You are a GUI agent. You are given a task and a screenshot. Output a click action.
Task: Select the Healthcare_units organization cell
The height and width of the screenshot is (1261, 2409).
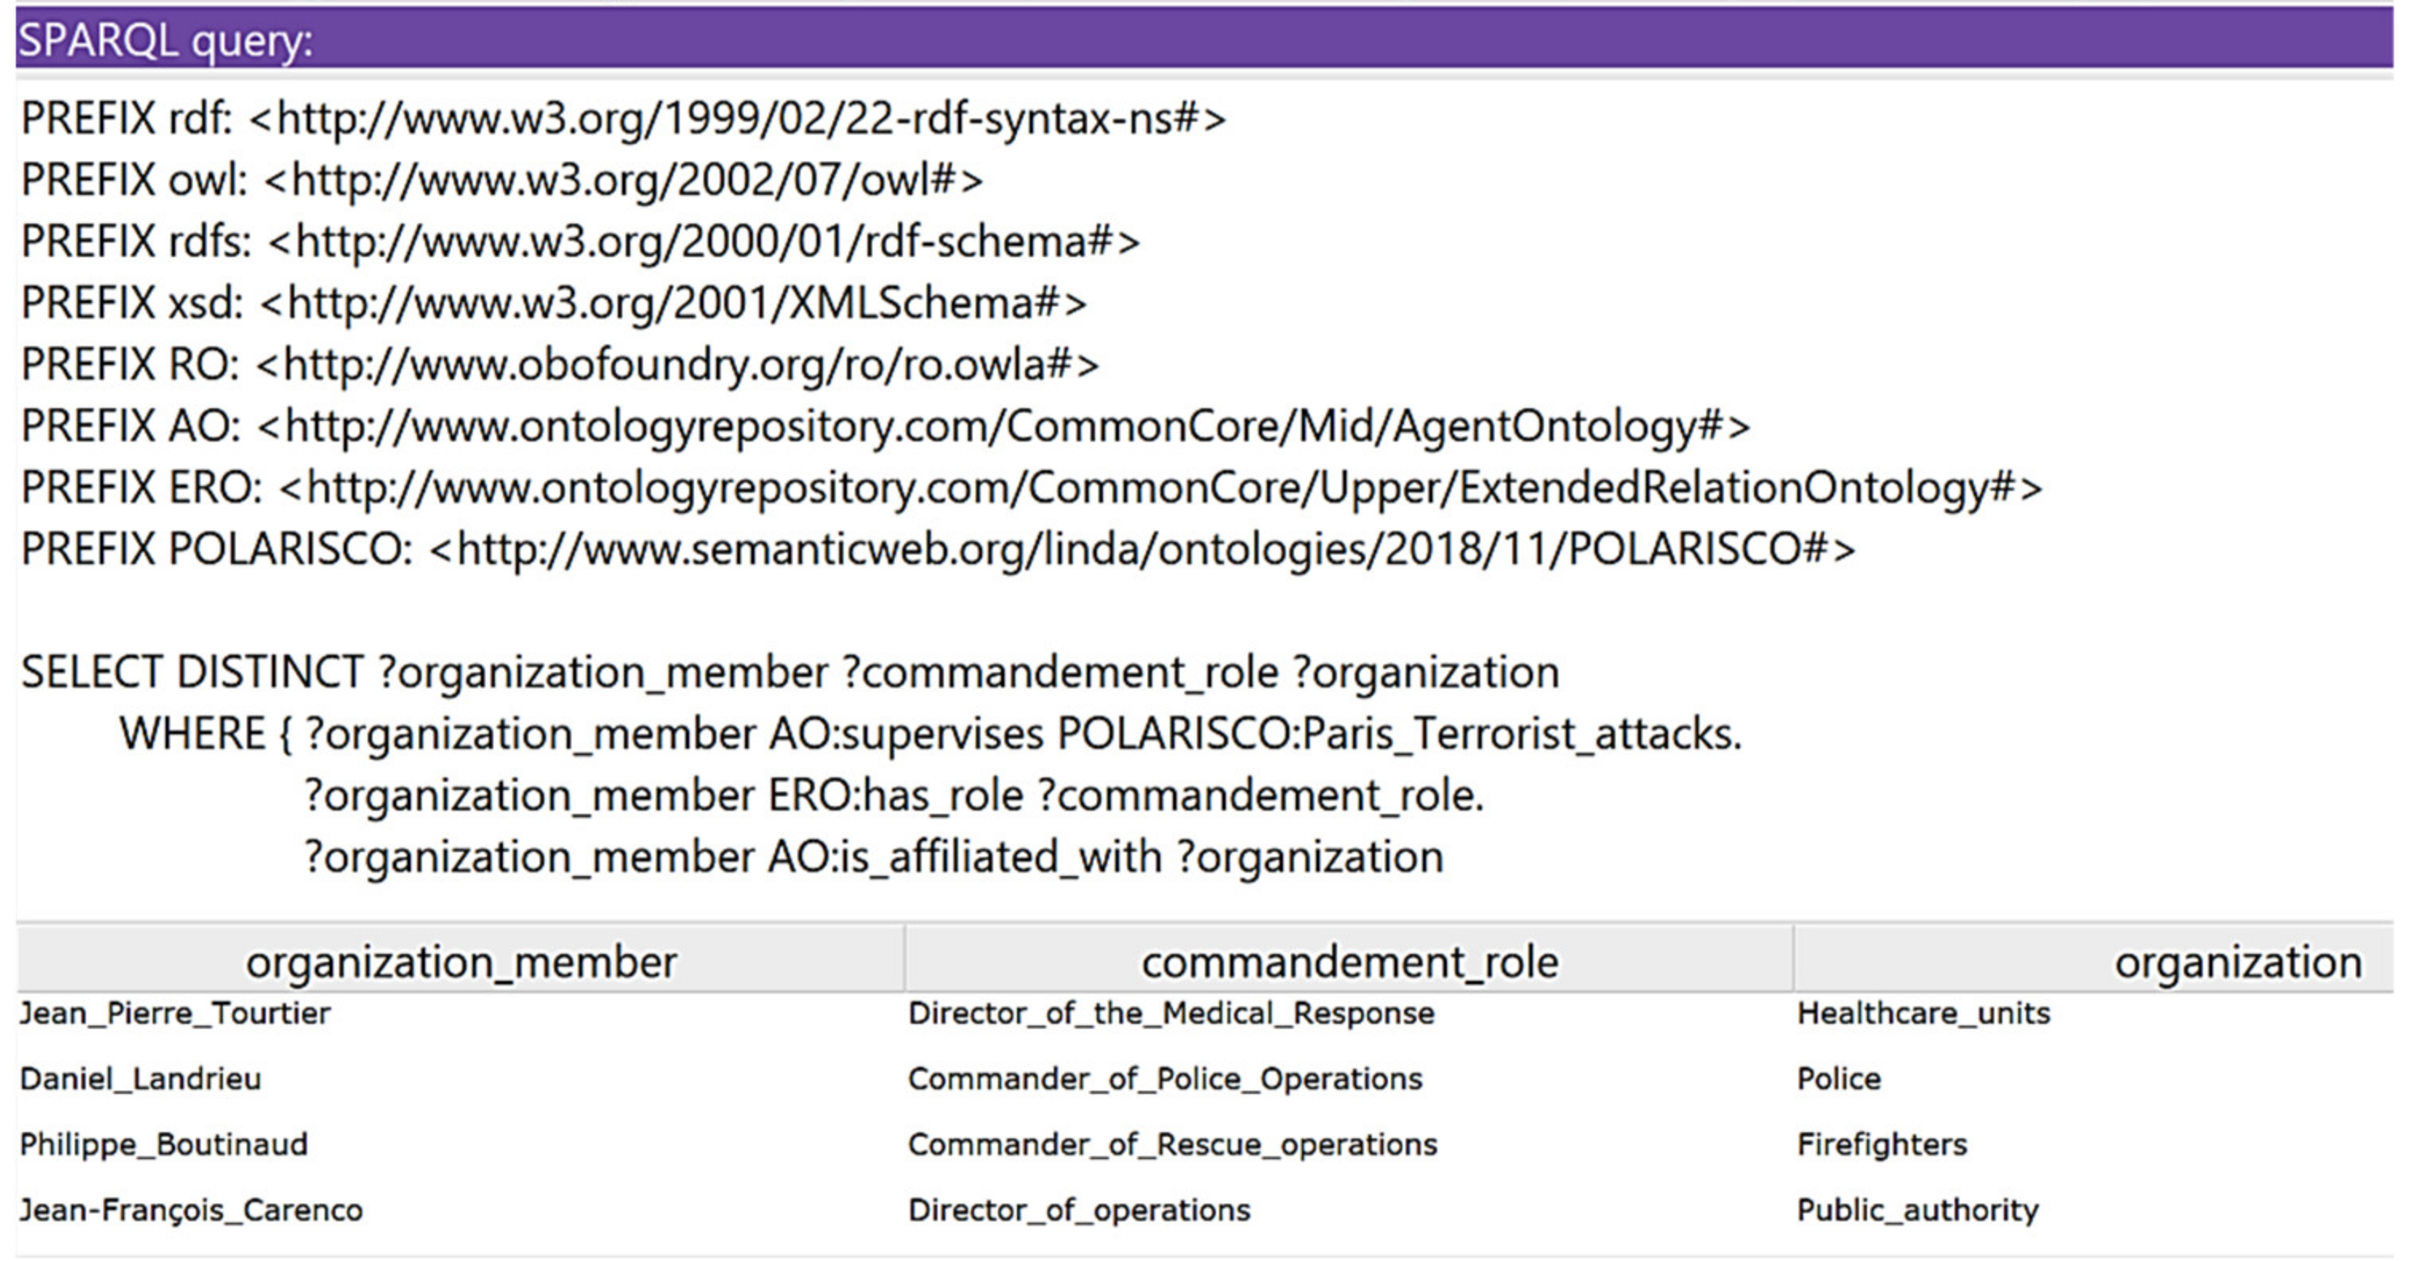1923,1014
